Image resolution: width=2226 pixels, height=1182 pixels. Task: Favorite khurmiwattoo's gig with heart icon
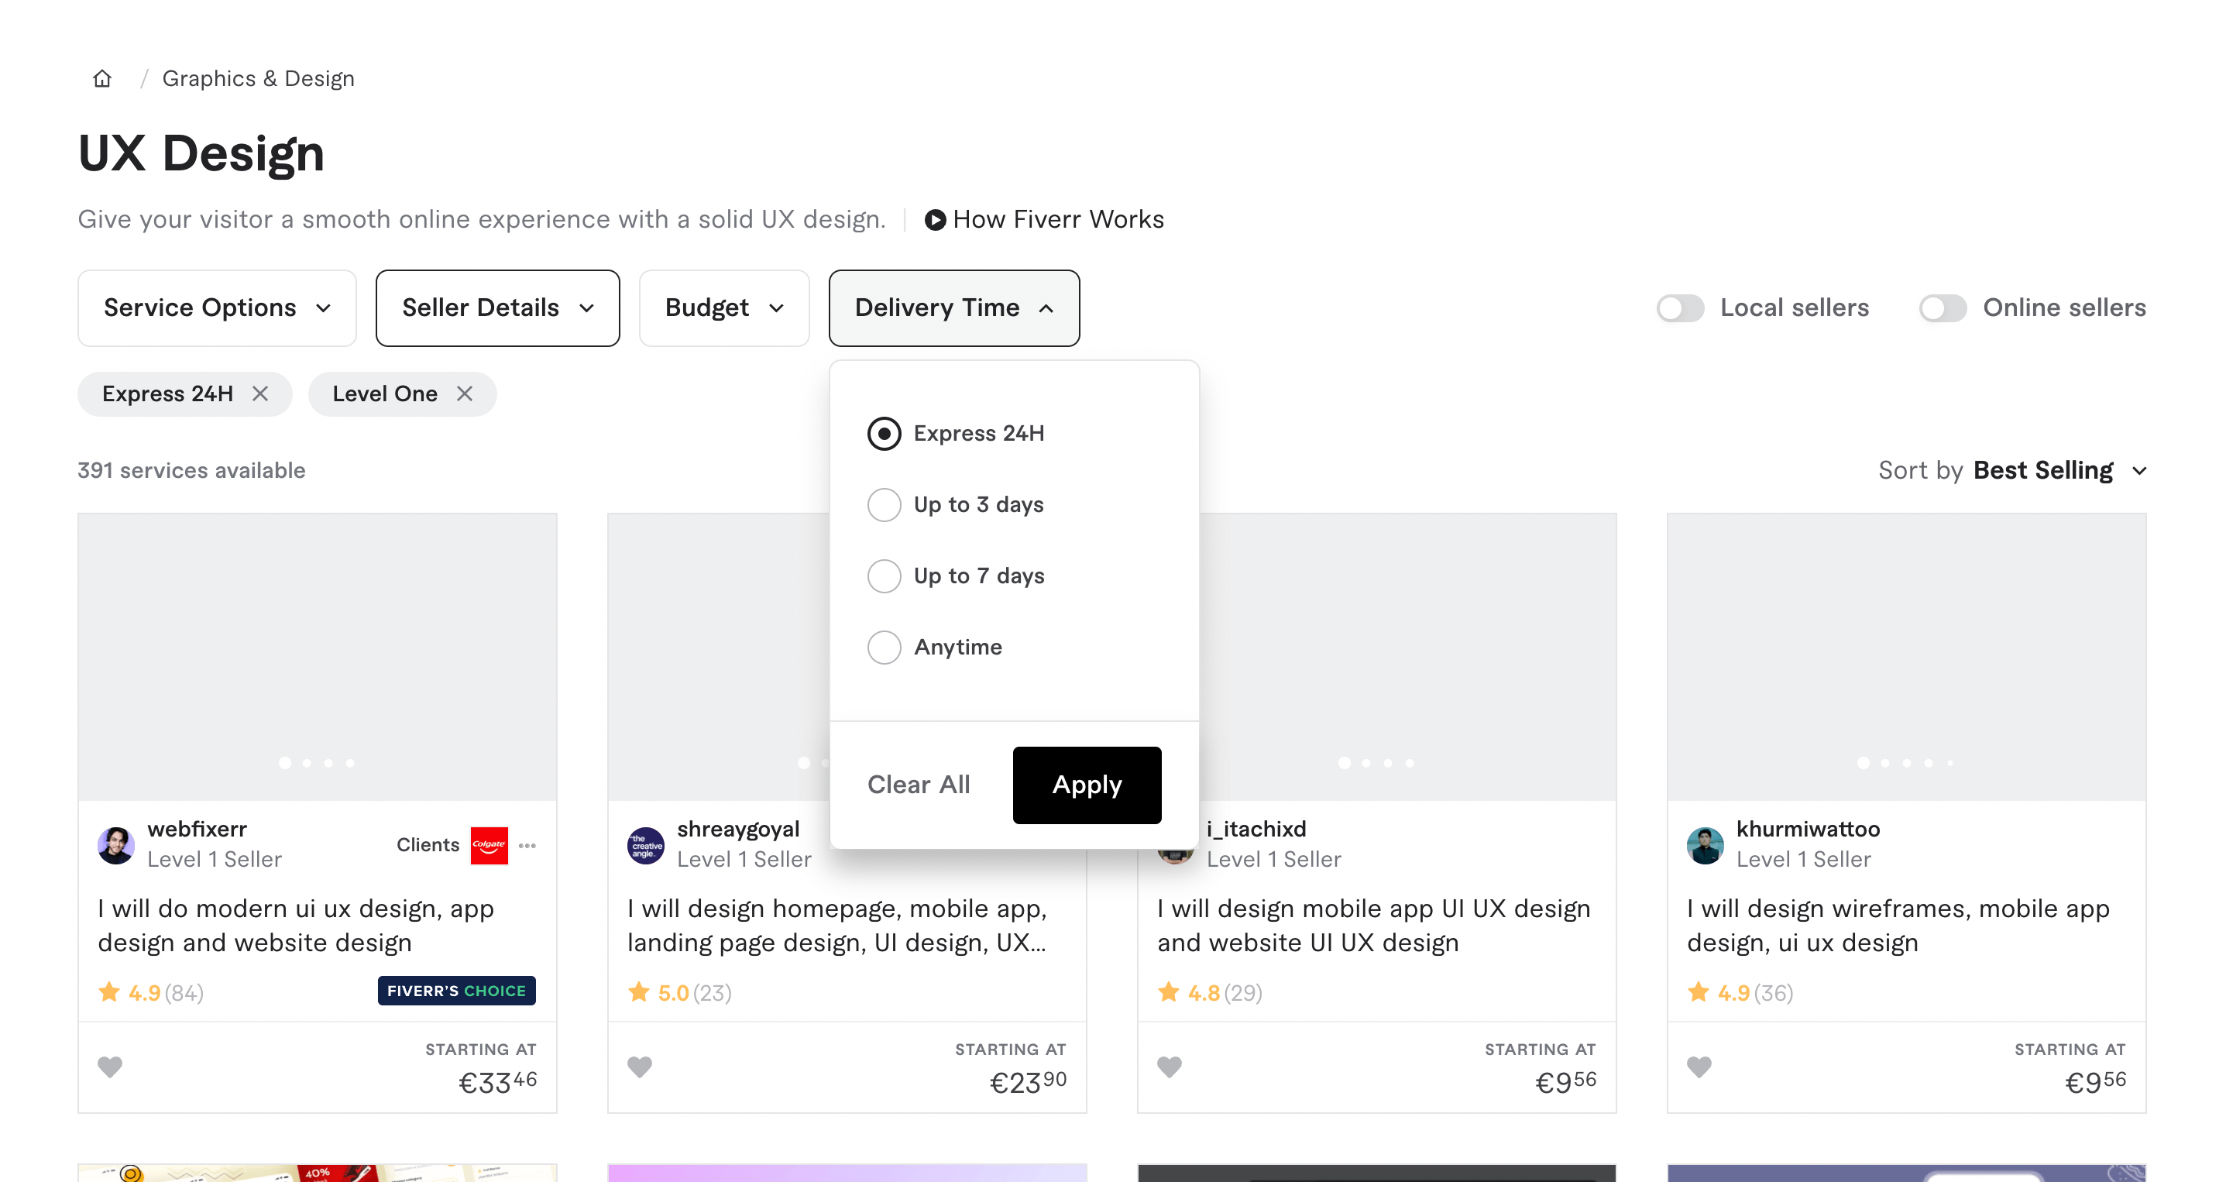(x=1699, y=1067)
